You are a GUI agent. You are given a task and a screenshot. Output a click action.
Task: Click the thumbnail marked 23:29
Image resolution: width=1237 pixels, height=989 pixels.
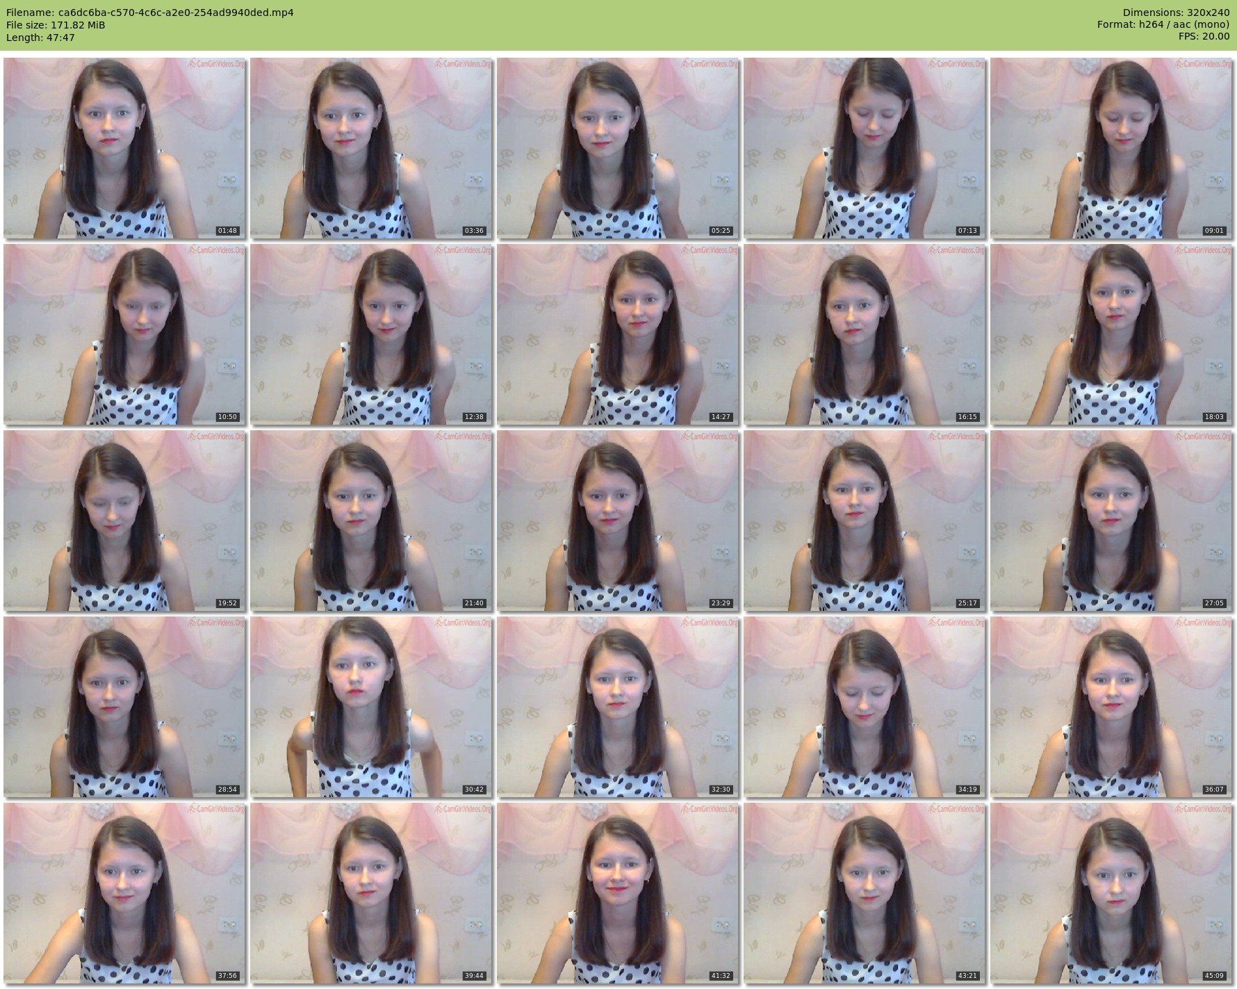[x=618, y=521]
